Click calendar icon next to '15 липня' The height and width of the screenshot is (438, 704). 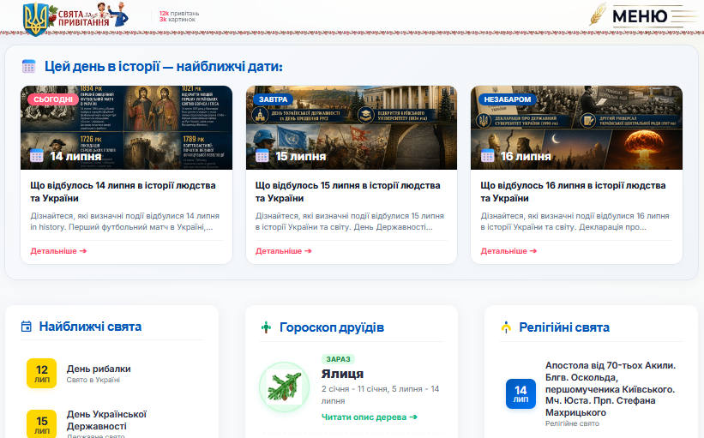[262, 156]
